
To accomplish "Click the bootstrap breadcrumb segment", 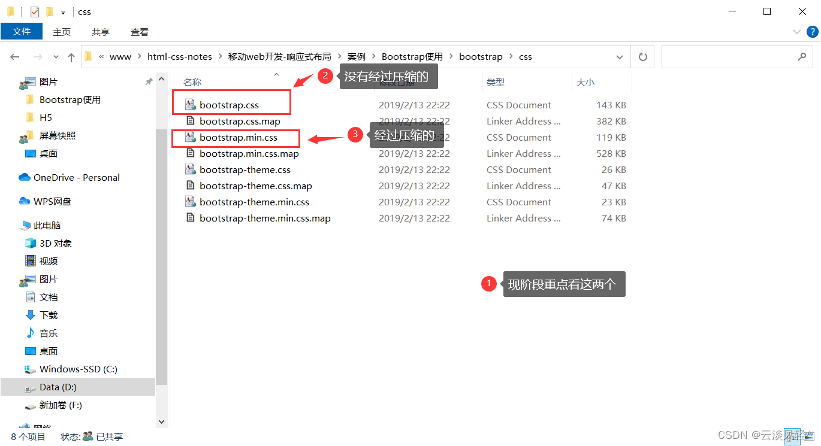I will coord(481,57).
